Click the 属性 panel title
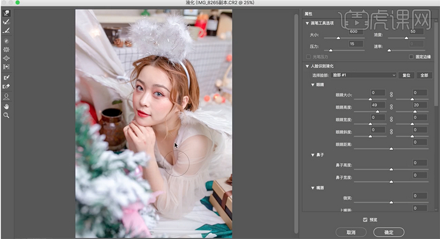 click(x=309, y=13)
